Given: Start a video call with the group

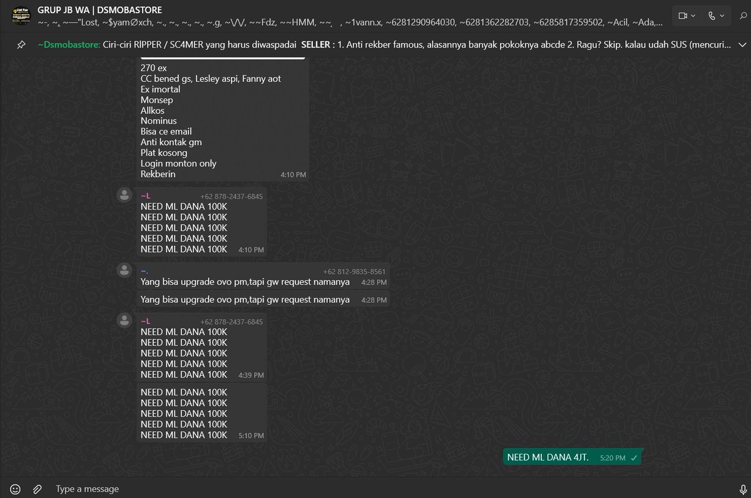Looking at the screenshot, I should [683, 16].
